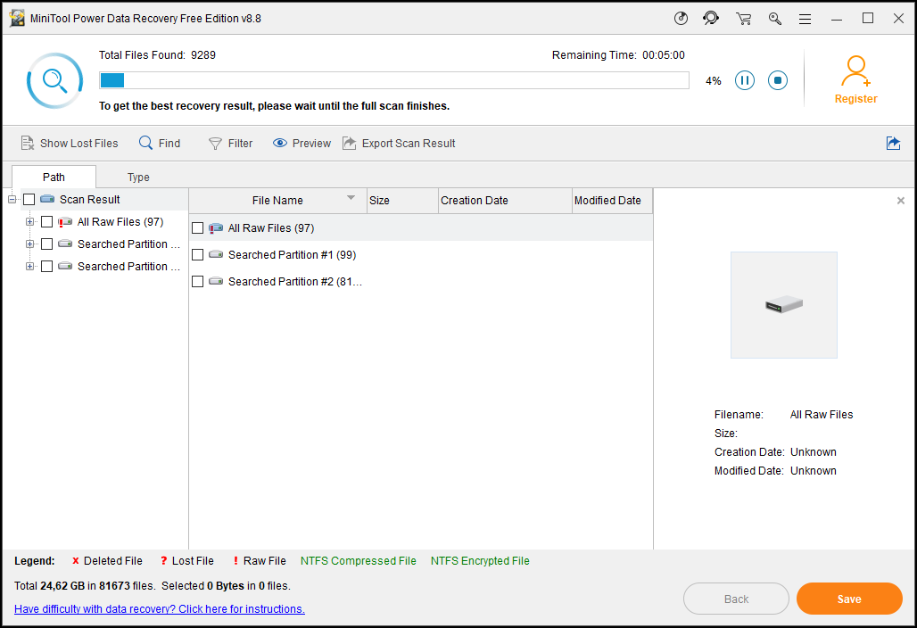Click the Back button
This screenshot has width=917, height=628.
pos(736,599)
